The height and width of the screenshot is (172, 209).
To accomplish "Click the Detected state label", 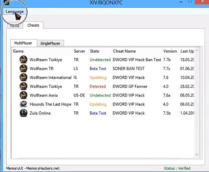I will pyautogui.click(x=98, y=86).
